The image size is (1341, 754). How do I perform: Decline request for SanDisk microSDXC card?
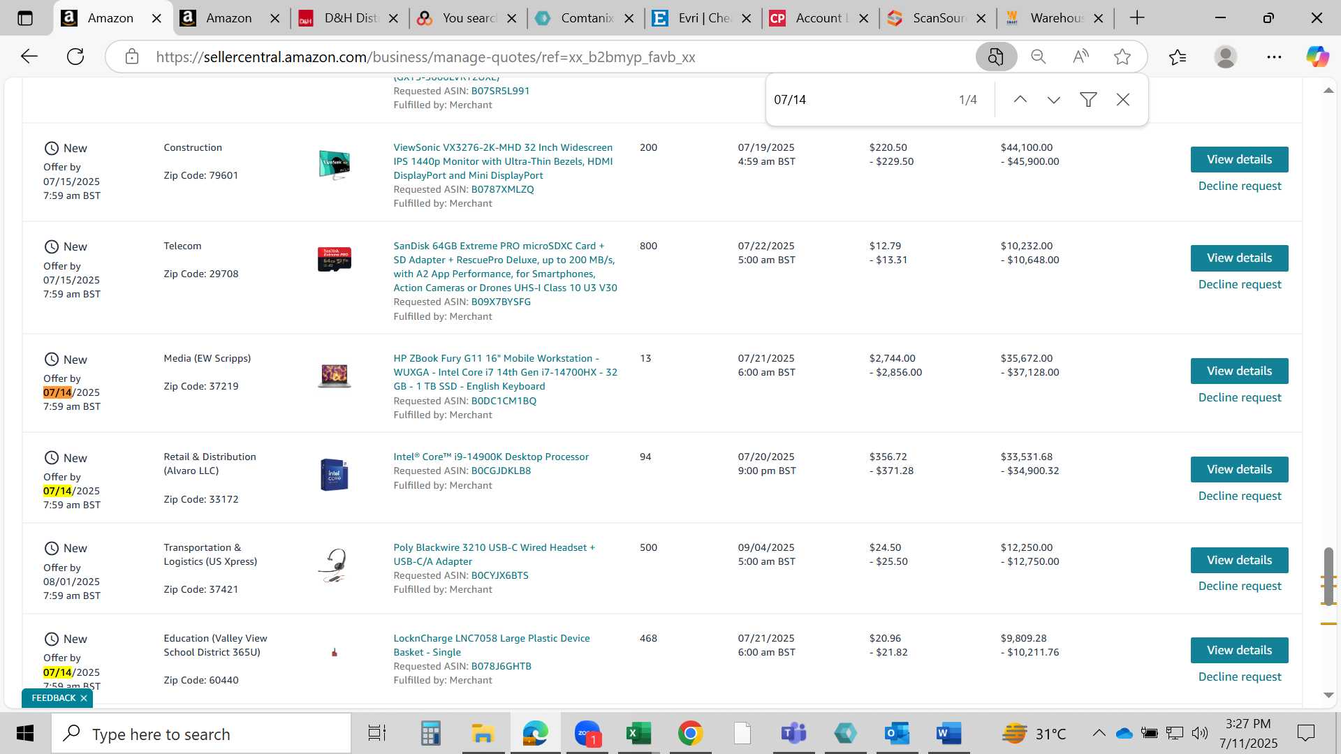(1240, 284)
